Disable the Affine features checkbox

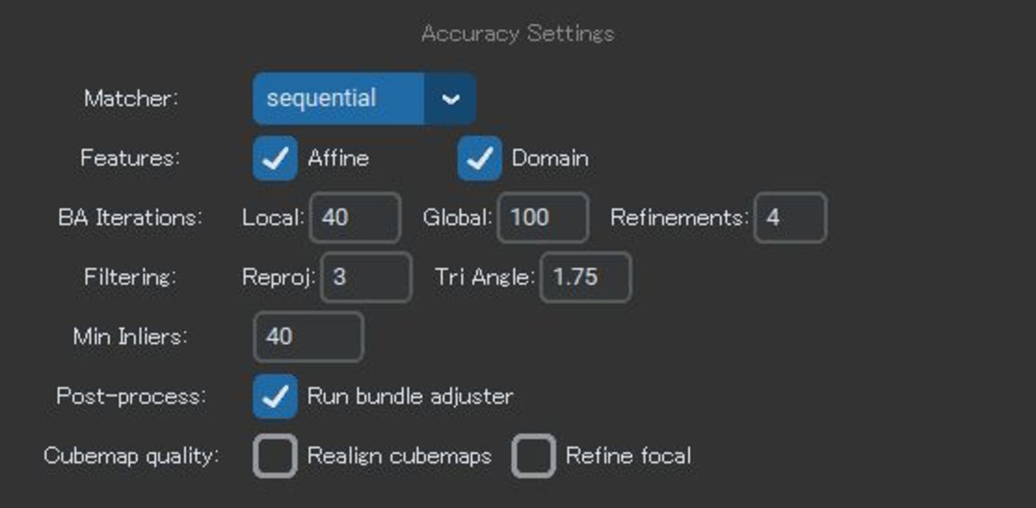(275, 158)
